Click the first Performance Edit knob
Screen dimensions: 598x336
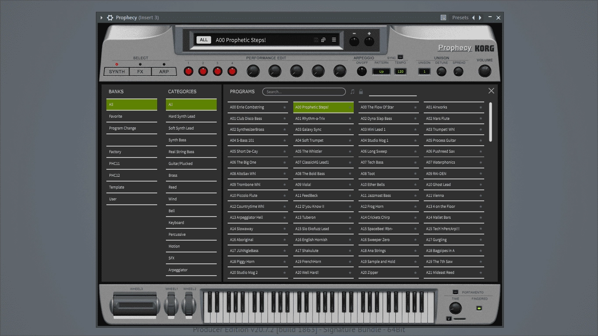[x=253, y=71]
